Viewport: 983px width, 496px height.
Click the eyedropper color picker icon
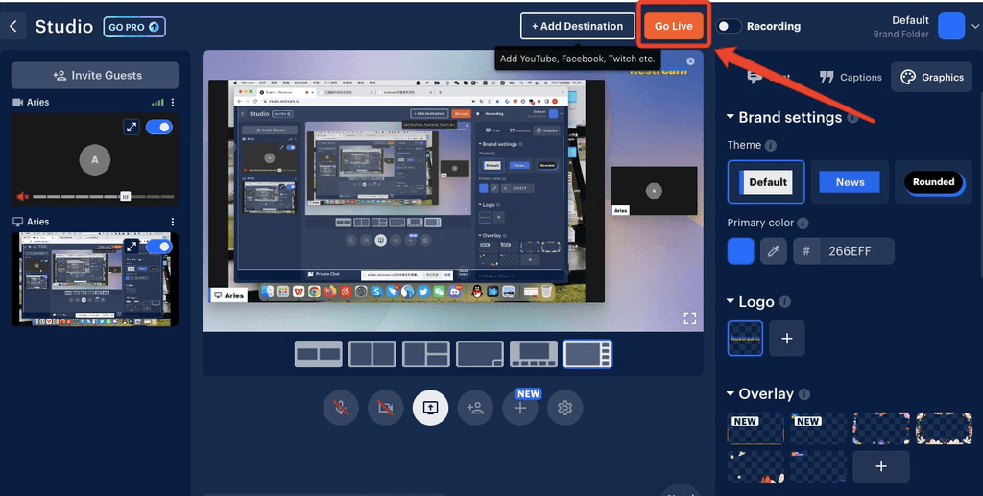click(773, 251)
